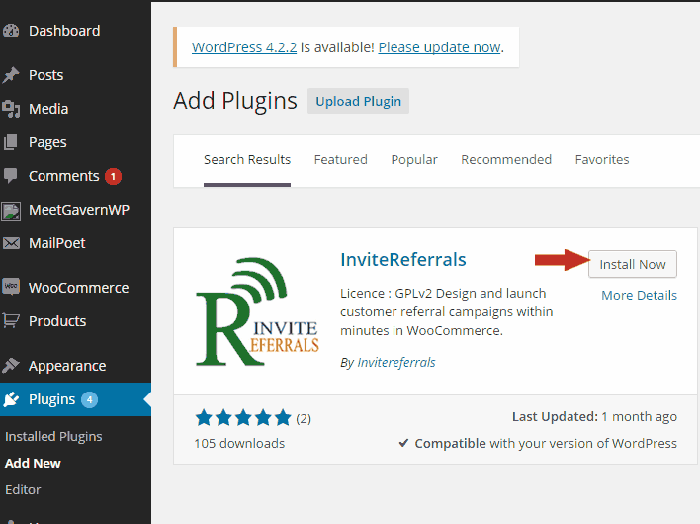Select Add New submenu item
Screen dimensions: 700x524
point(33,463)
